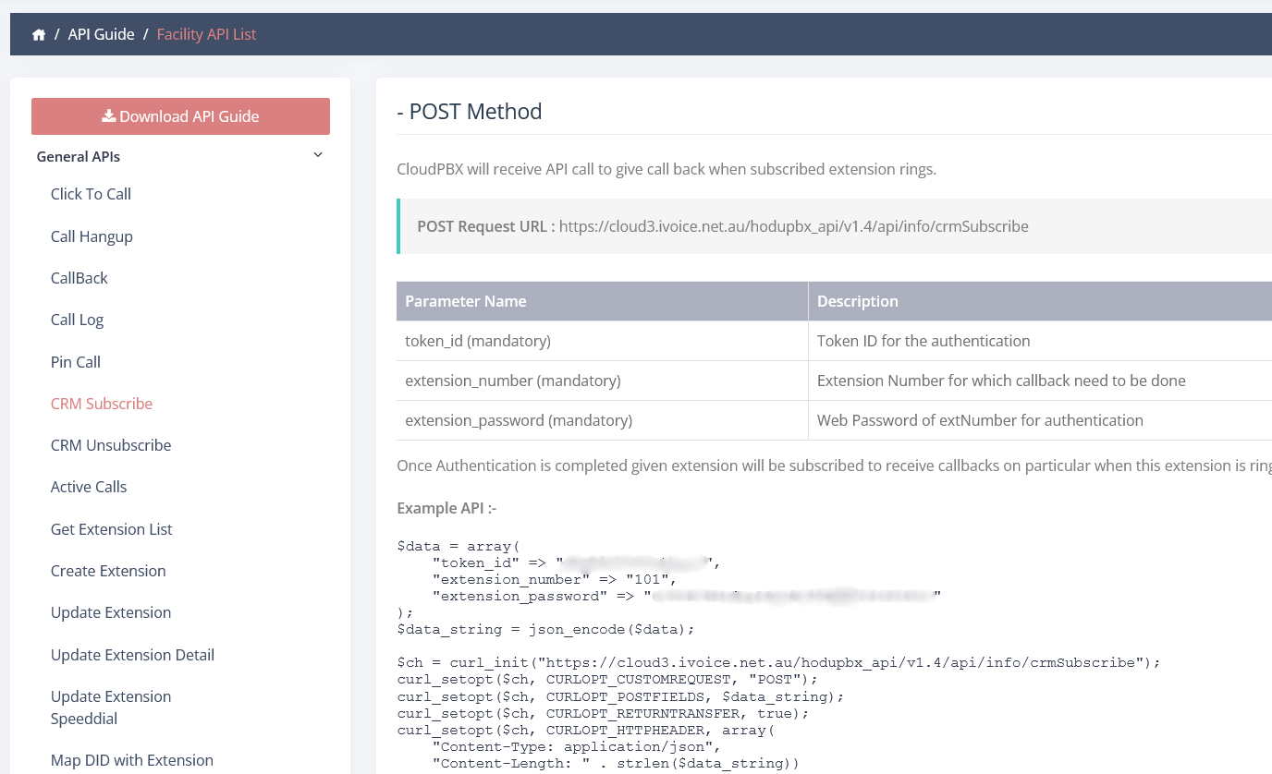
Task: Open Pin Call API page
Action: [x=76, y=362]
